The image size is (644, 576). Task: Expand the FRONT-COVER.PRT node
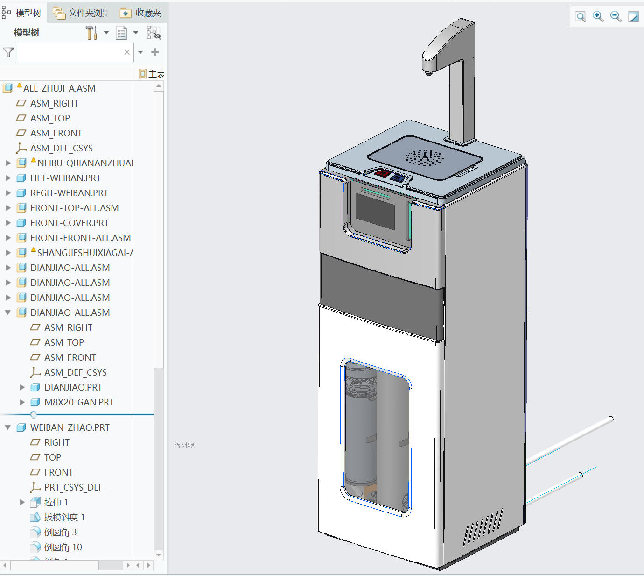[x=8, y=223]
